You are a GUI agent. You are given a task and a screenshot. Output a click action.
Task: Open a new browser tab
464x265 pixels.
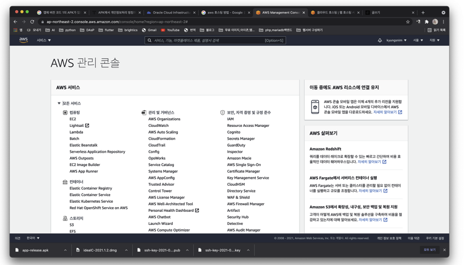(x=423, y=12)
